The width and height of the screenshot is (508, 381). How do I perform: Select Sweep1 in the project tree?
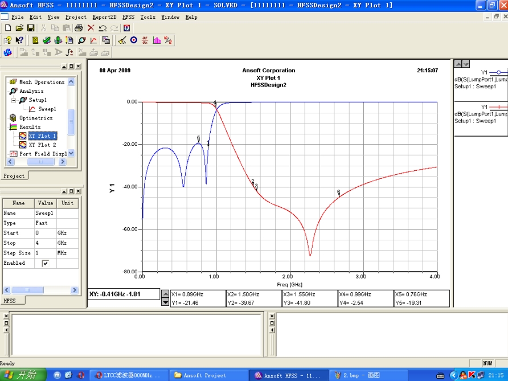coord(47,109)
